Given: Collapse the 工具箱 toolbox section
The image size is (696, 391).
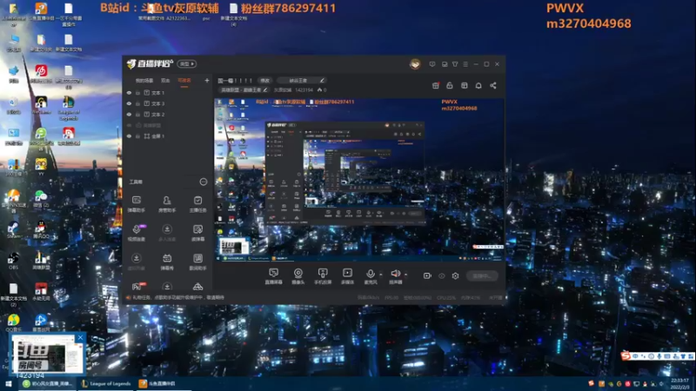Looking at the screenshot, I should [x=204, y=182].
